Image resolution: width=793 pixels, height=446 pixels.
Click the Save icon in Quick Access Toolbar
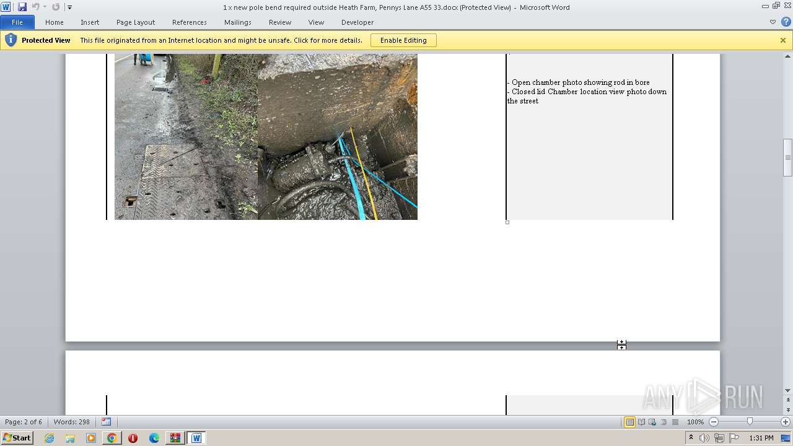(22, 7)
